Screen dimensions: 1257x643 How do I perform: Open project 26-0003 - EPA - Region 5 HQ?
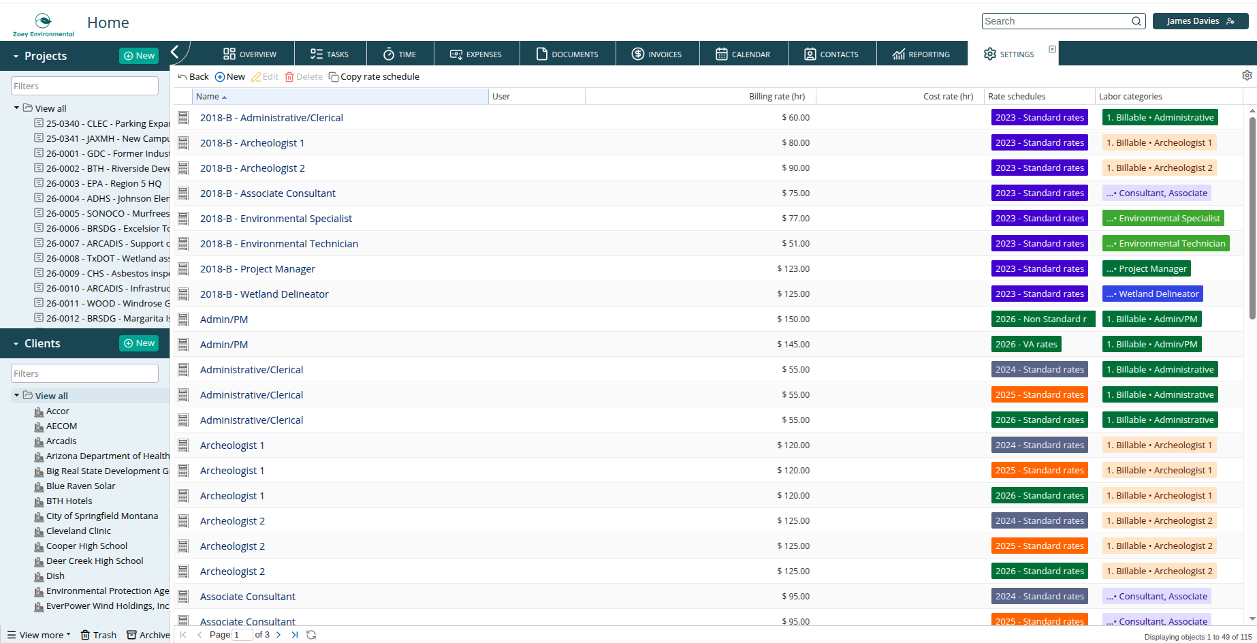(x=104, y=184)
